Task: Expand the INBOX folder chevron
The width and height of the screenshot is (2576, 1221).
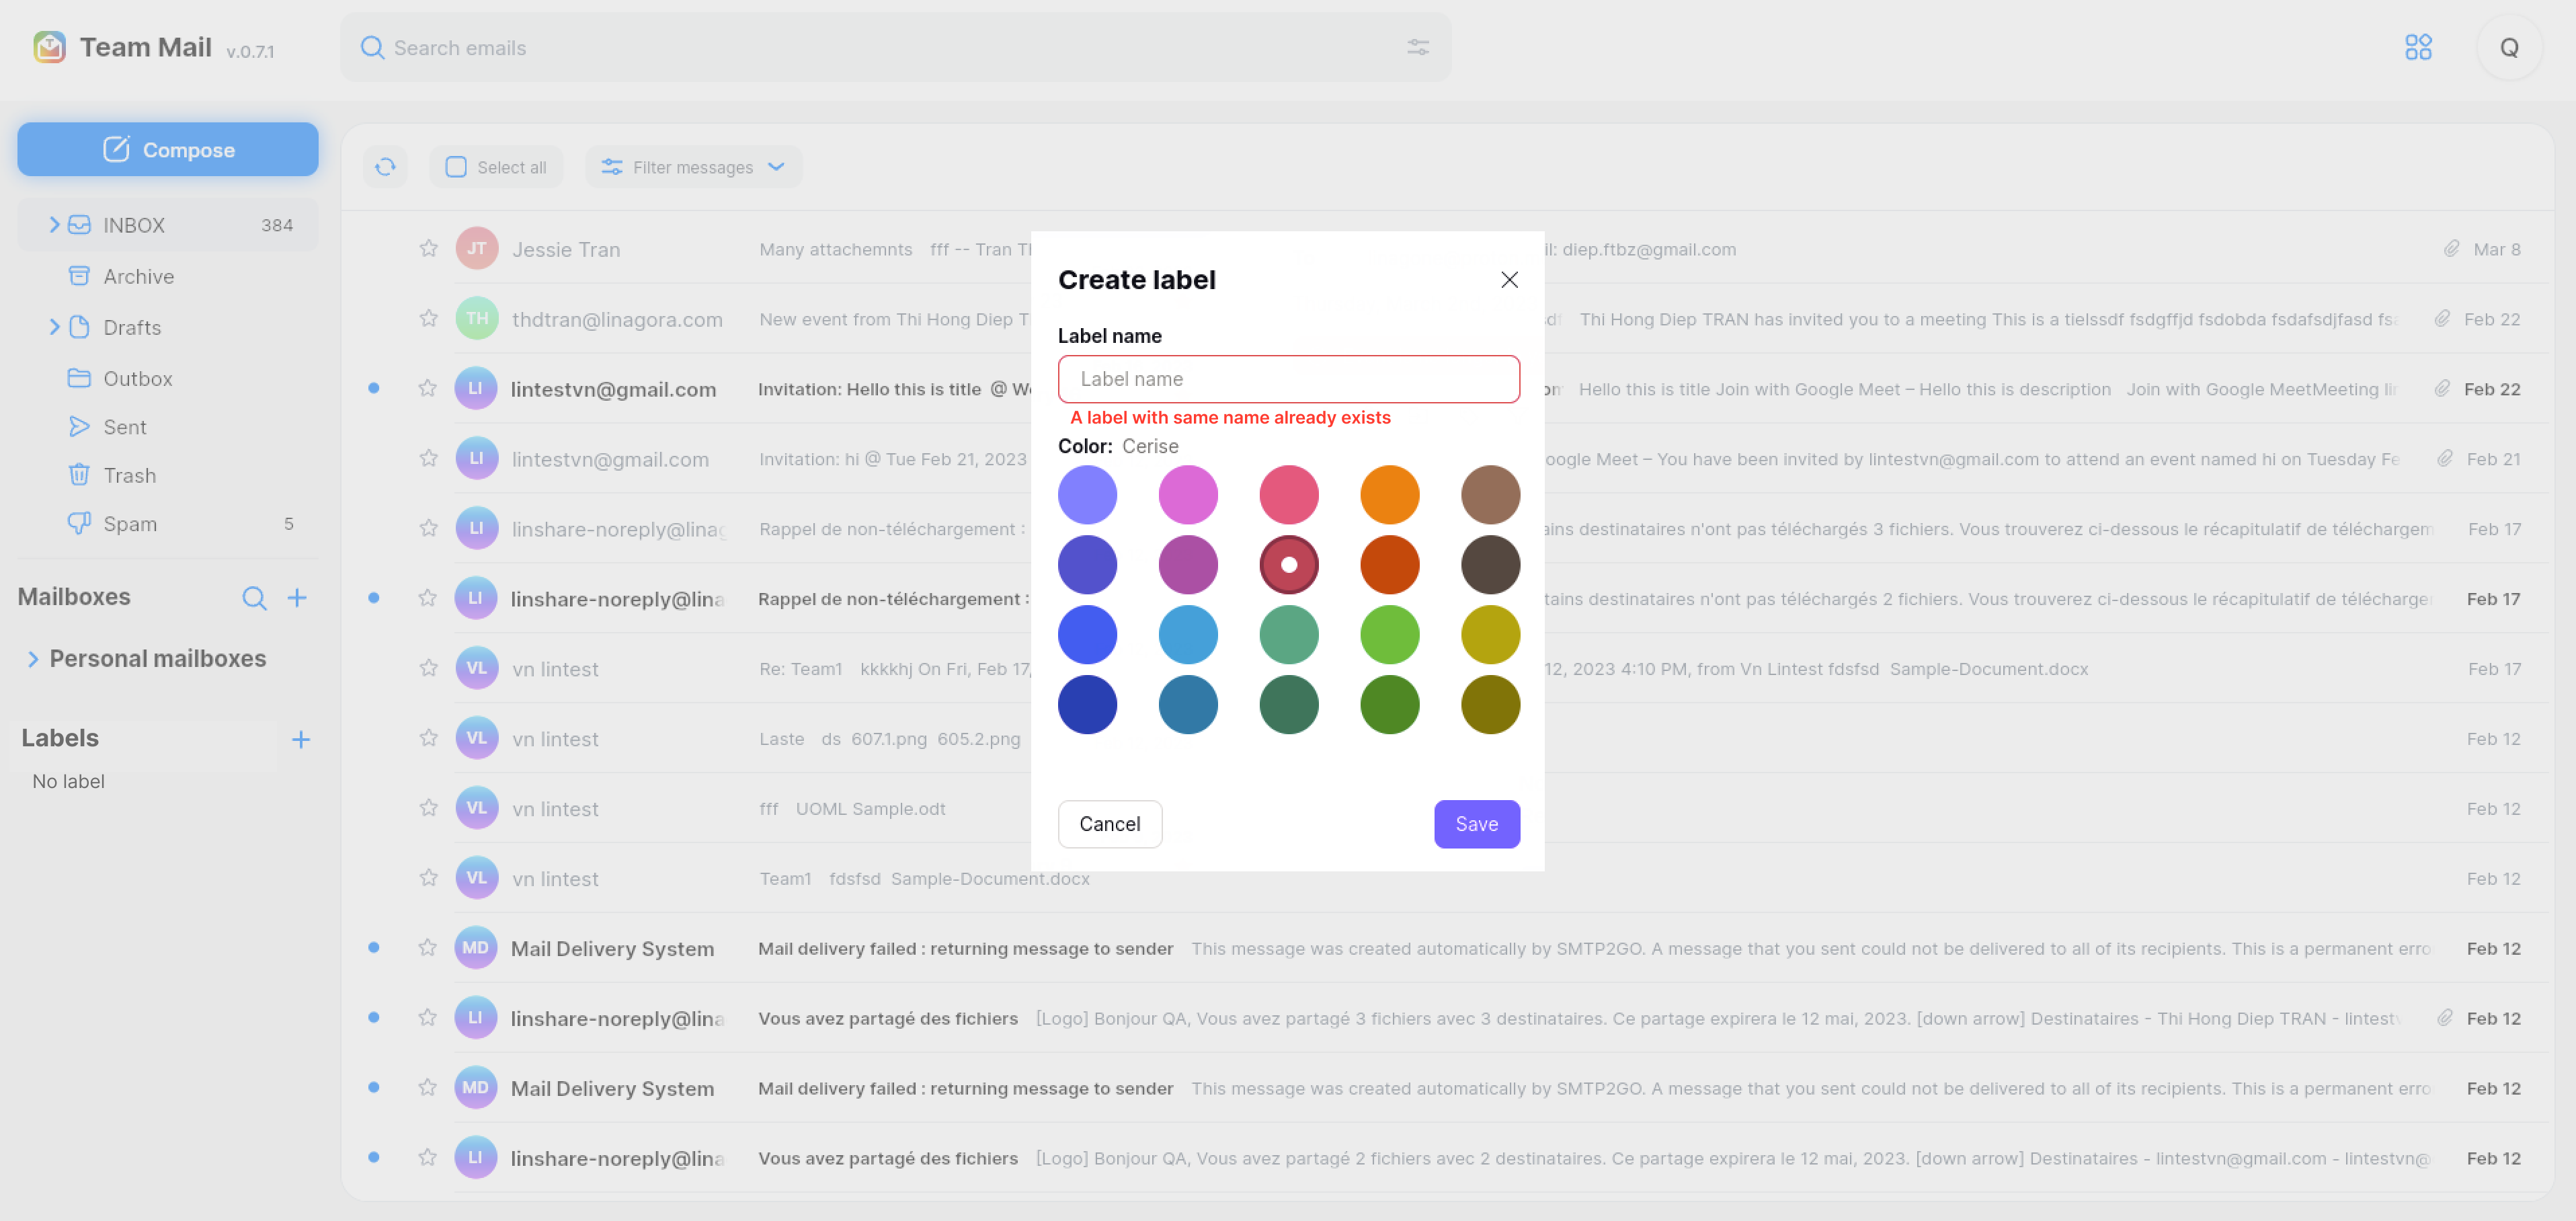Action: 55,225
